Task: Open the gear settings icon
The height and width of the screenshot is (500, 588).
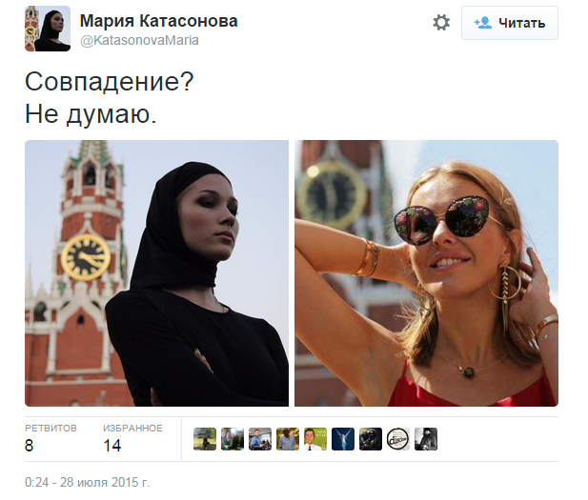Action: [441, 23]
